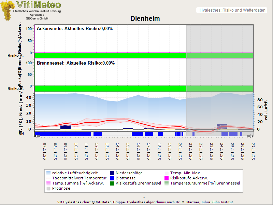Click the Blattnässe blue legend swatch
Image resolution: width=273 pixels, height=205 pixels.
[112, 178]
